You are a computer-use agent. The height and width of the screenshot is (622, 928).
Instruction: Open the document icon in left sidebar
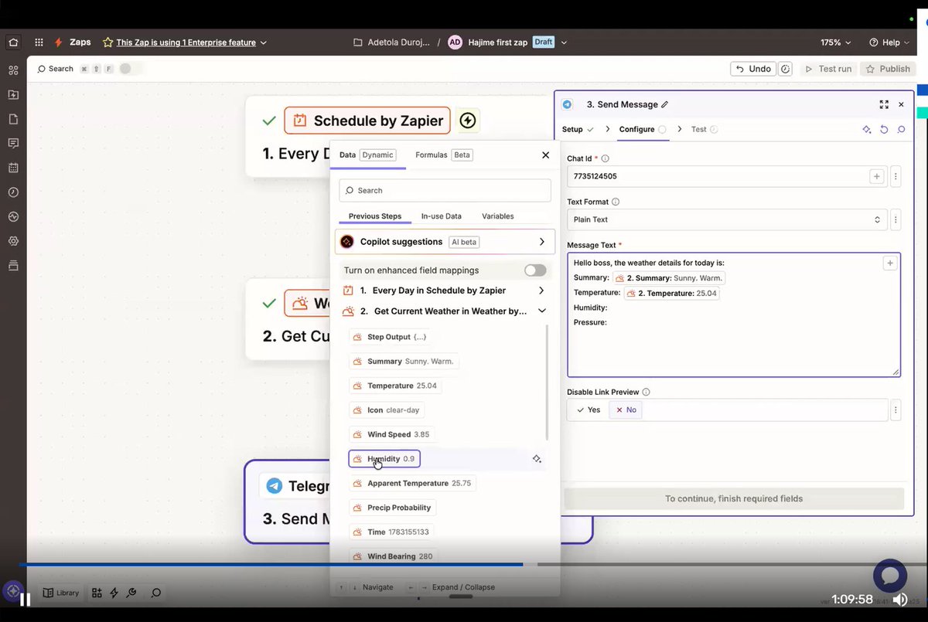click(13, 119)
